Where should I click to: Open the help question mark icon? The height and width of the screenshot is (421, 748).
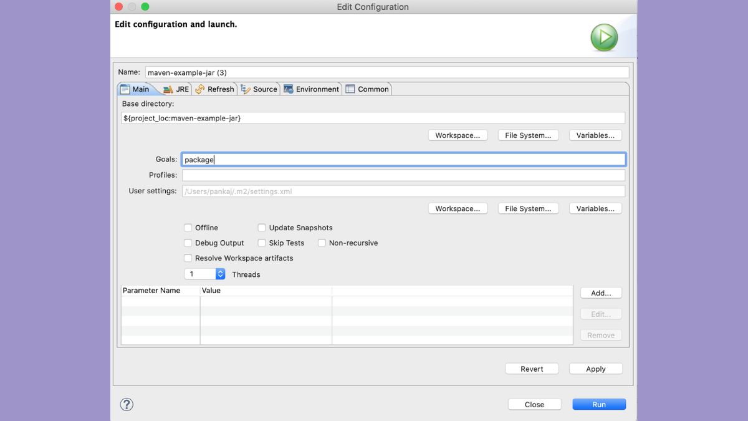point(127,405)
